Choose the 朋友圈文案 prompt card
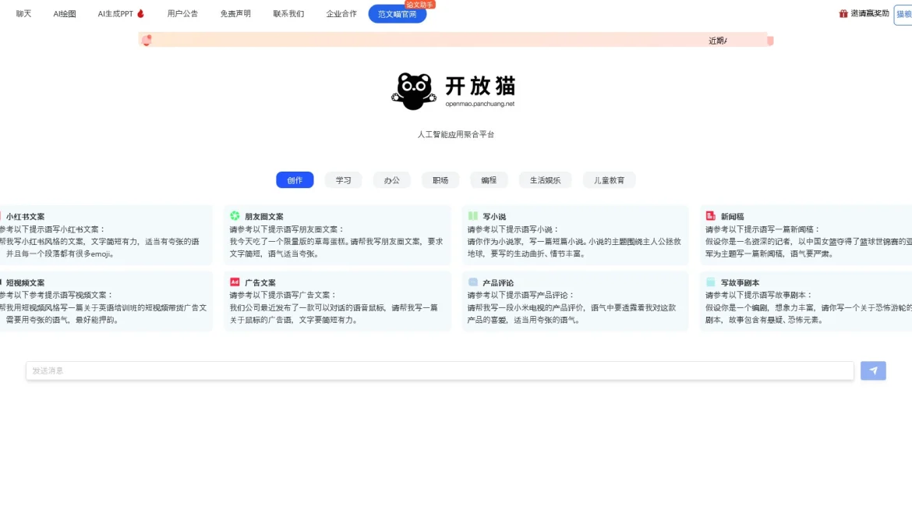 click(338, 235)
